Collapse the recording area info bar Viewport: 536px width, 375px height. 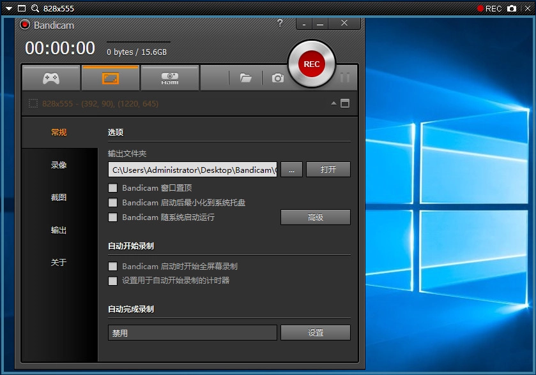(x=333, y=102)
